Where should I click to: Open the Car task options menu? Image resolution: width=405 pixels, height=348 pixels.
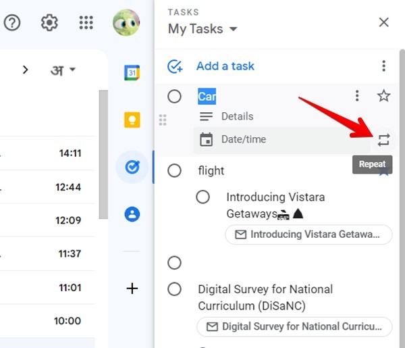pos(357,96)
